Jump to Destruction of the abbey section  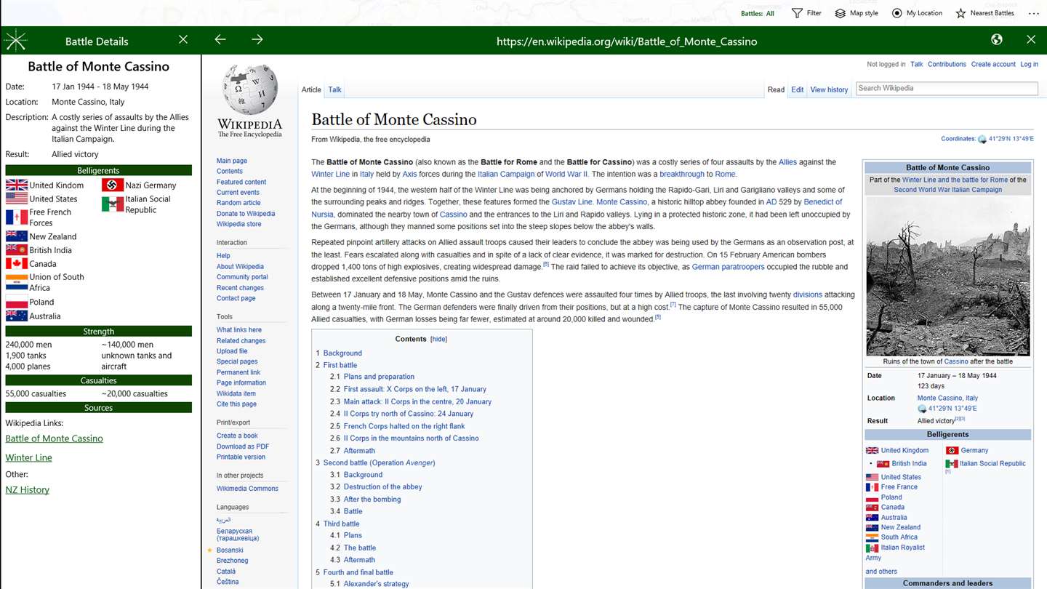tap(382, 487)
